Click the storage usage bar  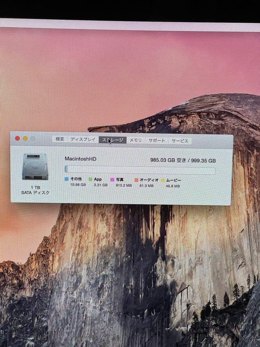(140, 170)
